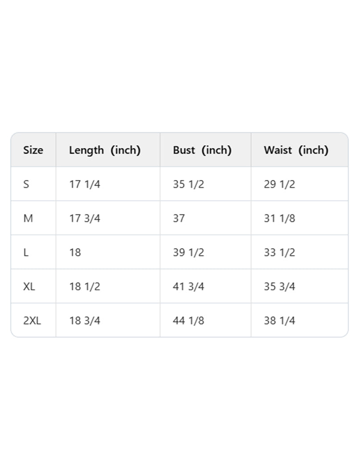Select waist value 31 1/8 for size M
357x469 pixels.
(x=279, y=218)
